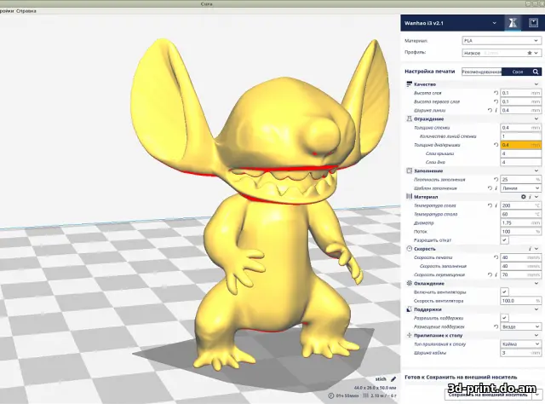Click the Ширина каймы input field
This screenshot has height=404, width=545.
click(520, 353)
